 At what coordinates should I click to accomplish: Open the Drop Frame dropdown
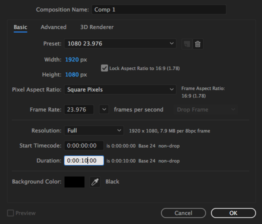coord(205,109)
